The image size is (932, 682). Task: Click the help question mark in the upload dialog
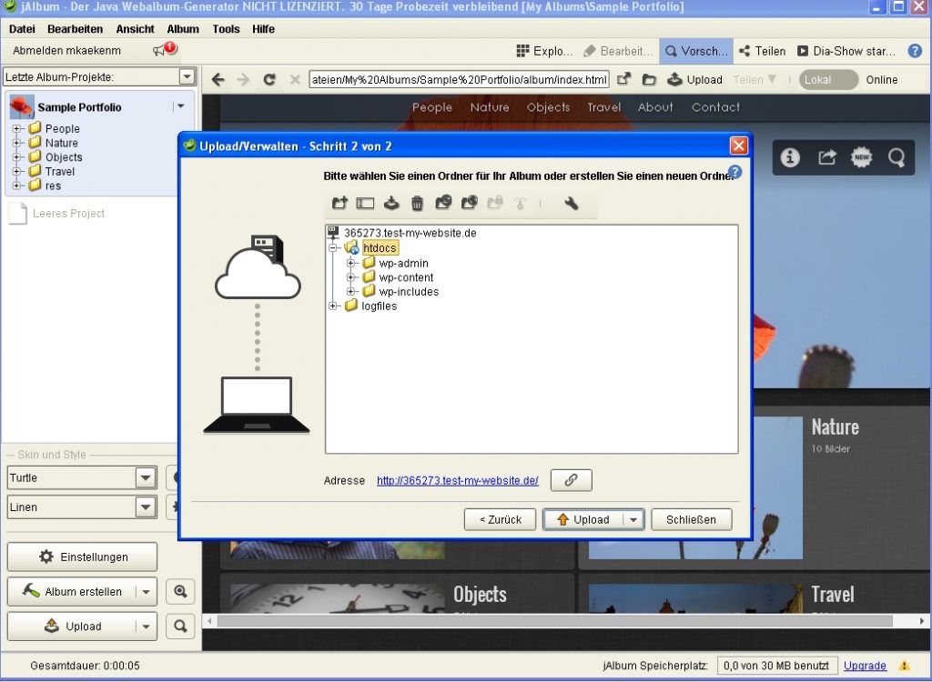[x=734, y=172]
